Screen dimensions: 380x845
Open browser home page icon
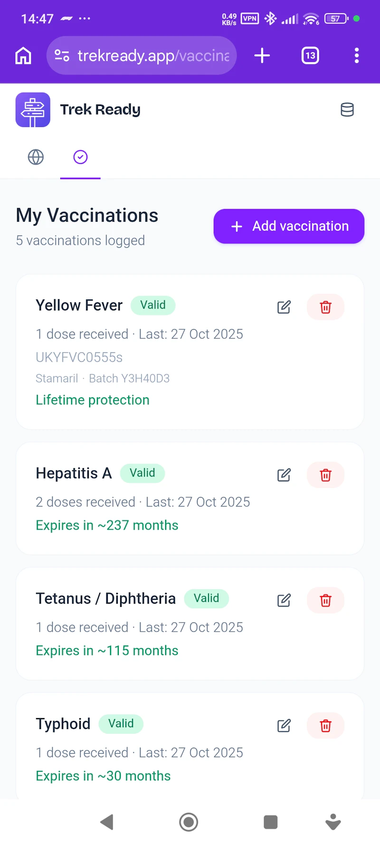pyautogui.click(x=23, y=56)
